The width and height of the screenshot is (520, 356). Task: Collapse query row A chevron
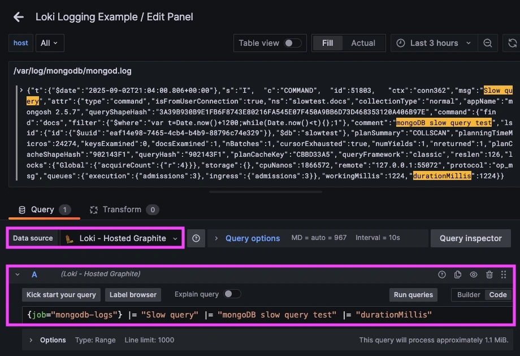pos(18,274)
